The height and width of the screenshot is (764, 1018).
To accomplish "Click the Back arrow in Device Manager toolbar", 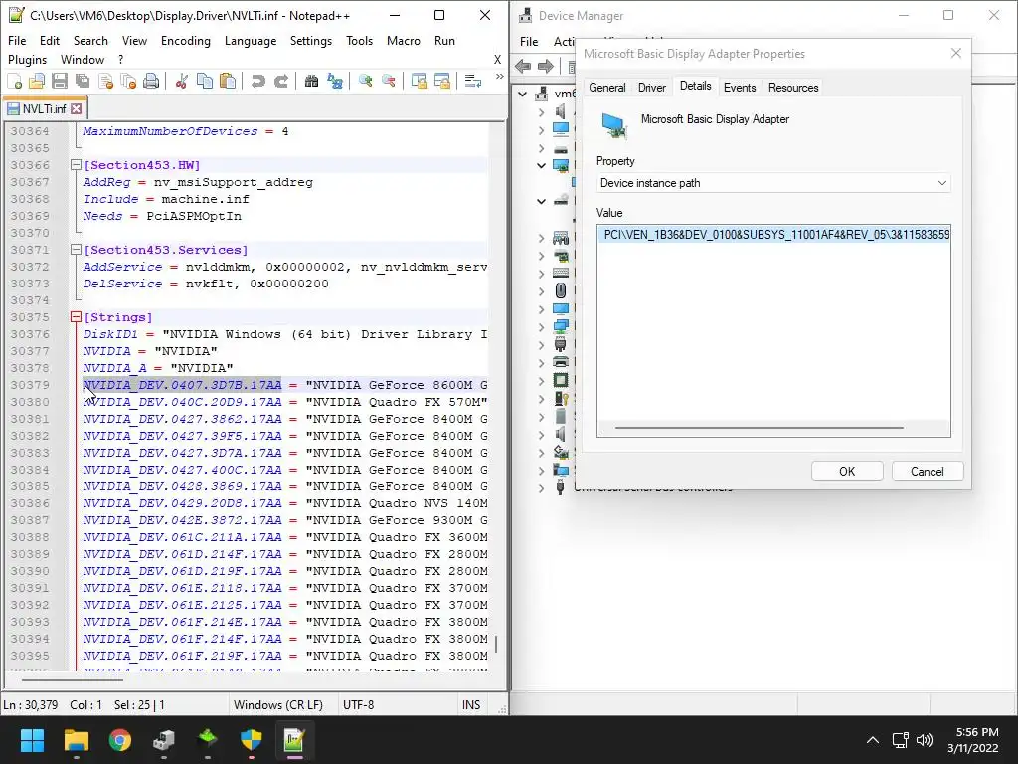I will (523, 66).
